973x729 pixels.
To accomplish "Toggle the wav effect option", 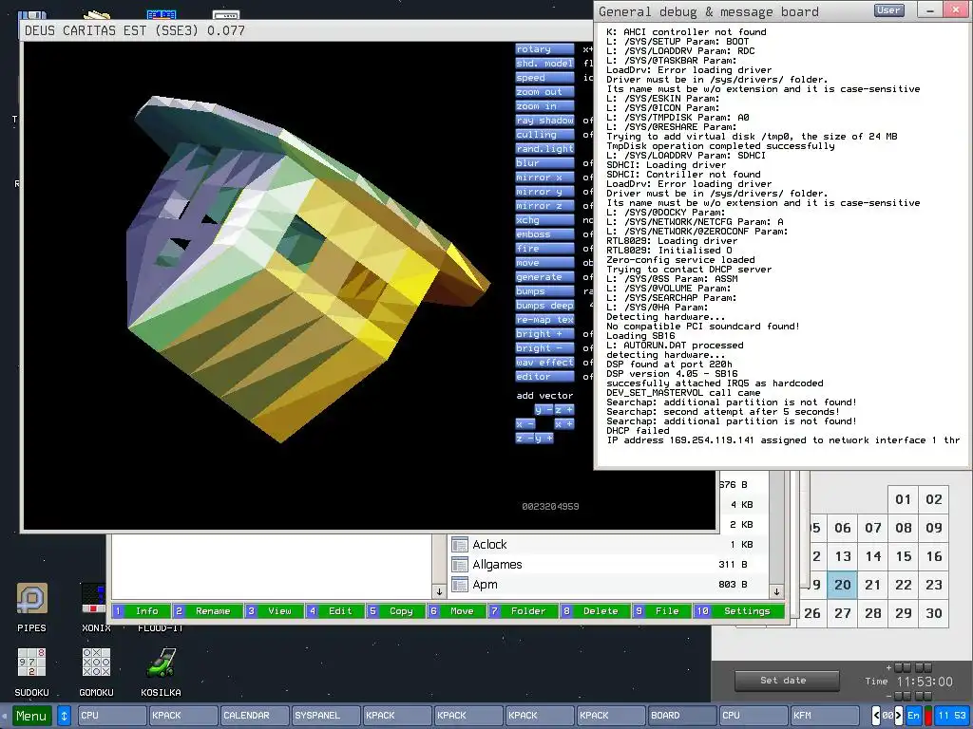I will [544, 363].
